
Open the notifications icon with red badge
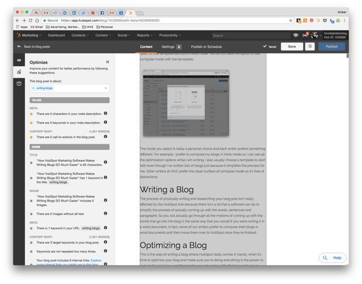305,35
